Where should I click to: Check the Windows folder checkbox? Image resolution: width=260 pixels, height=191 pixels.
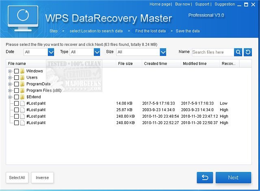tap(16, 71)
